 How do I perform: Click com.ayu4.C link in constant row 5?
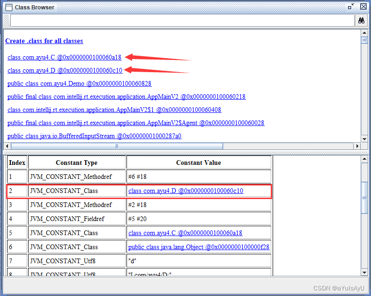click(185, 233)
